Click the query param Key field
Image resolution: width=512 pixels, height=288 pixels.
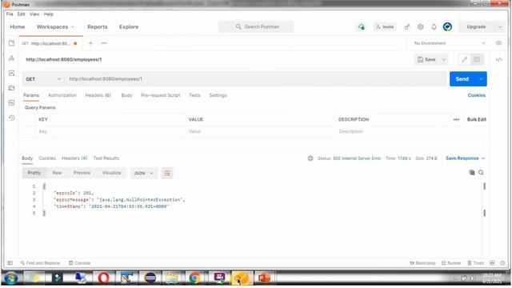click(111, 131)
